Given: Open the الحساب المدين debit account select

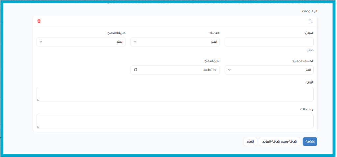Looking at the screenshot, I should [269, 70].
